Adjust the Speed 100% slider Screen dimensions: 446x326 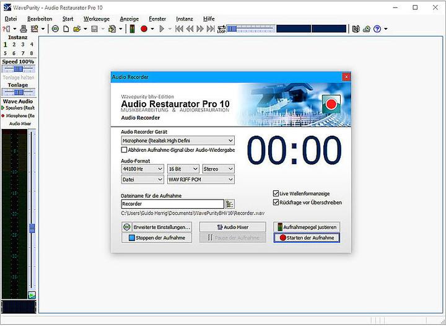(x=19, y=69)
